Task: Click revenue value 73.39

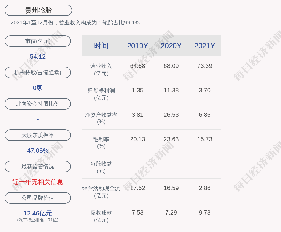Action: (205, 66)
